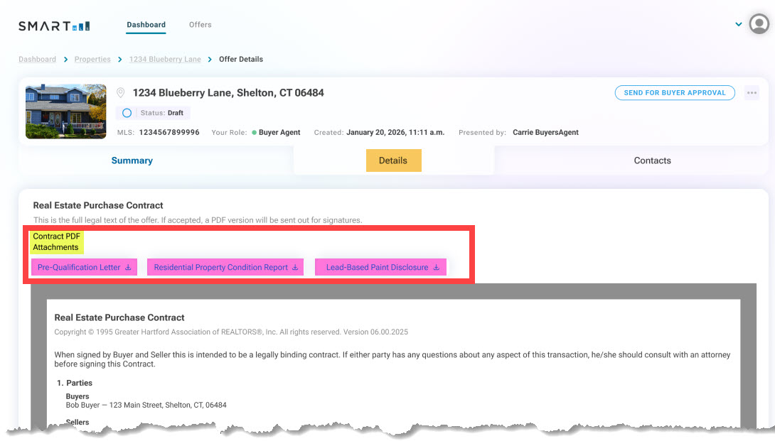Screen dimensions: 775x441
Task: Open the user profile avatar
Action: pos(759,23)
